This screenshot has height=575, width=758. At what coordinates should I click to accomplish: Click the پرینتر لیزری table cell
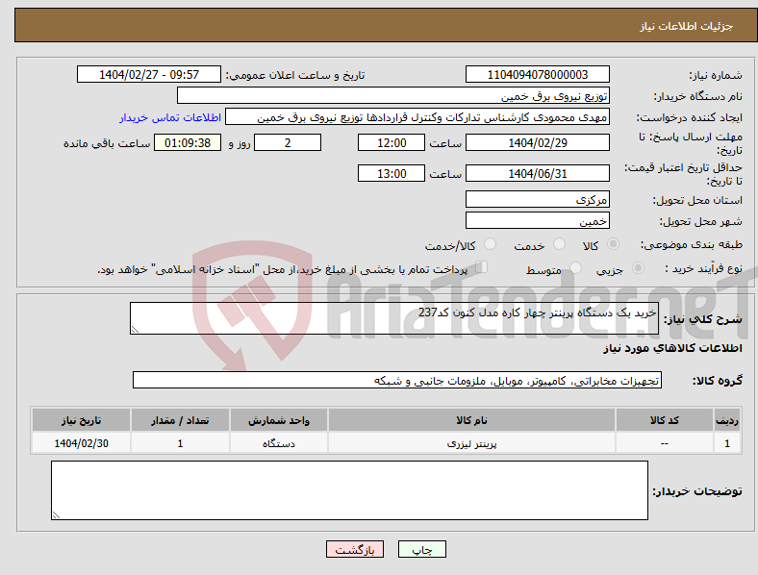(471, 443)
